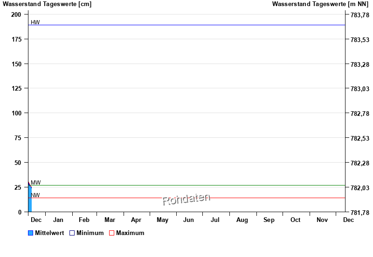Viewport: 373px width, 257px height.
Task: Select the Nov month axis label
Action: (322, 220)
